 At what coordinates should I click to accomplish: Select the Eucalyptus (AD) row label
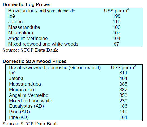point(27,106)
